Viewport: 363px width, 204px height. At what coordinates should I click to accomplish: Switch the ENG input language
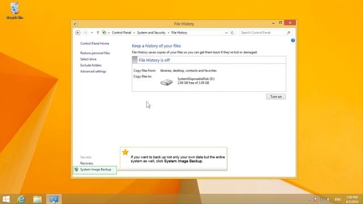click(338, 199)
